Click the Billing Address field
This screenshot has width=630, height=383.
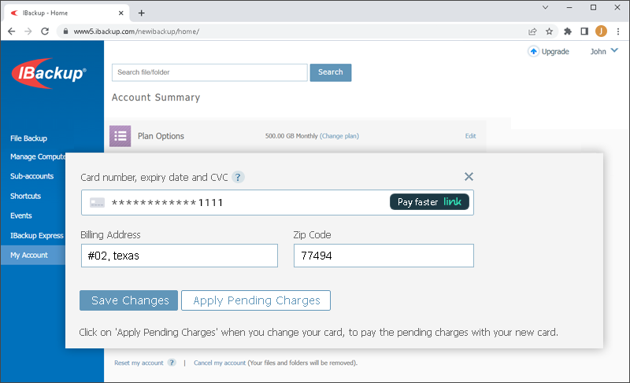180,256
